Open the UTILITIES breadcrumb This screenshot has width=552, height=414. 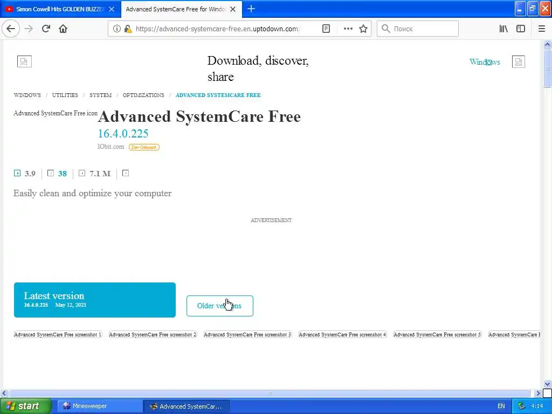pyautogui.click(x=65, y=95)
